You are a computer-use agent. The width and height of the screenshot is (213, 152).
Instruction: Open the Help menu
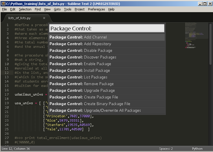[111, 9]
